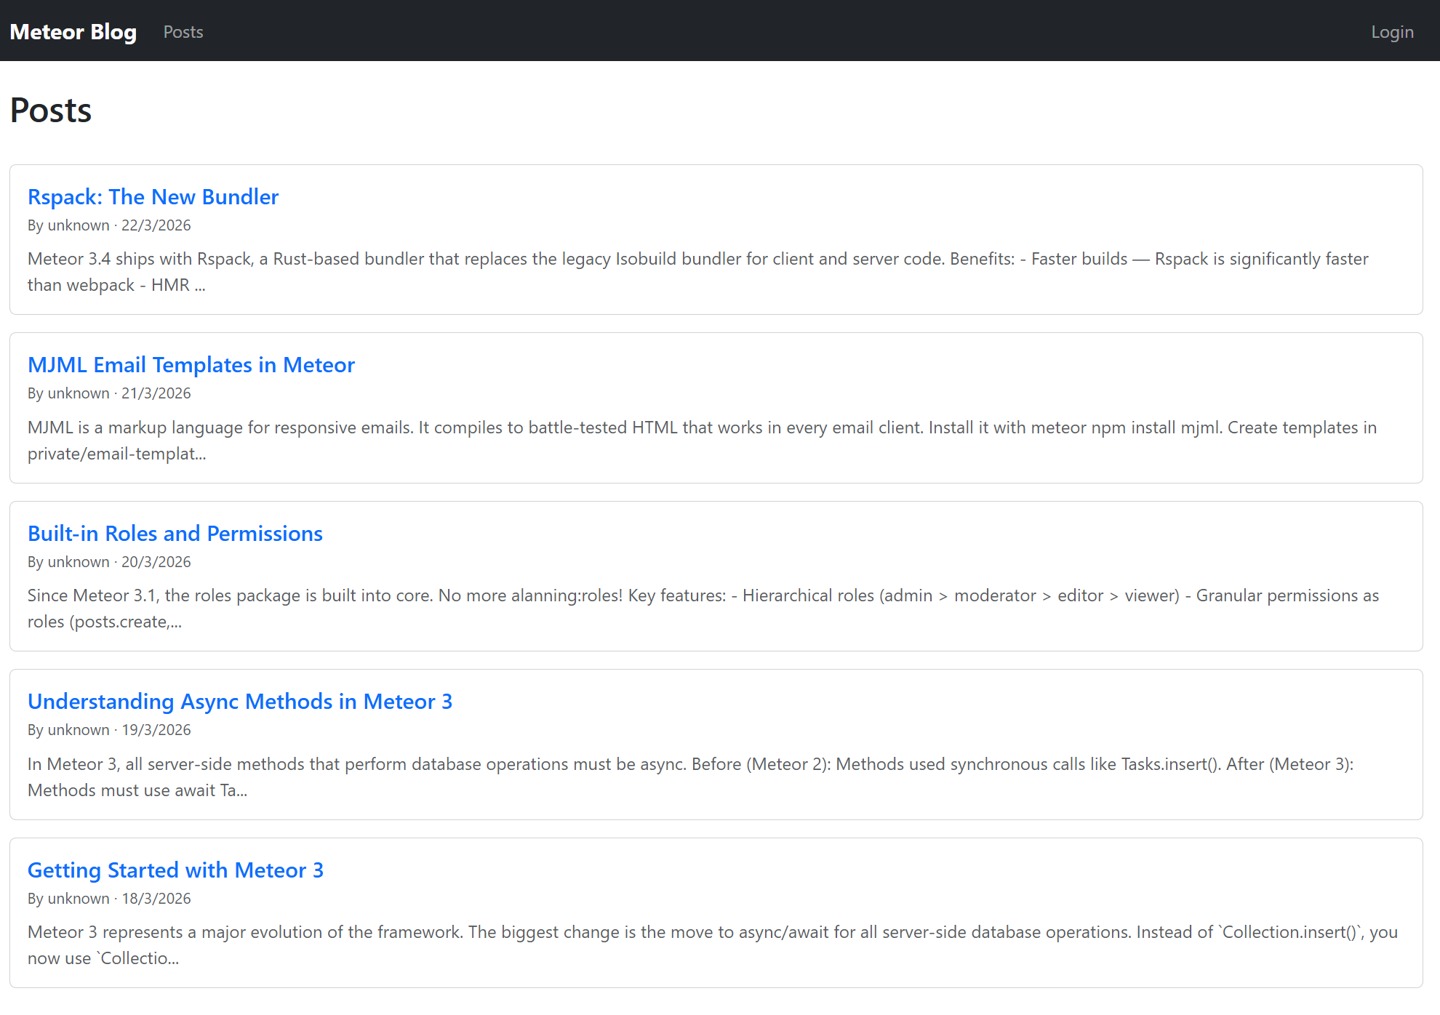Open 'Getting Started with Meteor 3' post
The height and width of the screenshot is (1015, 1440).
point(175,870)
